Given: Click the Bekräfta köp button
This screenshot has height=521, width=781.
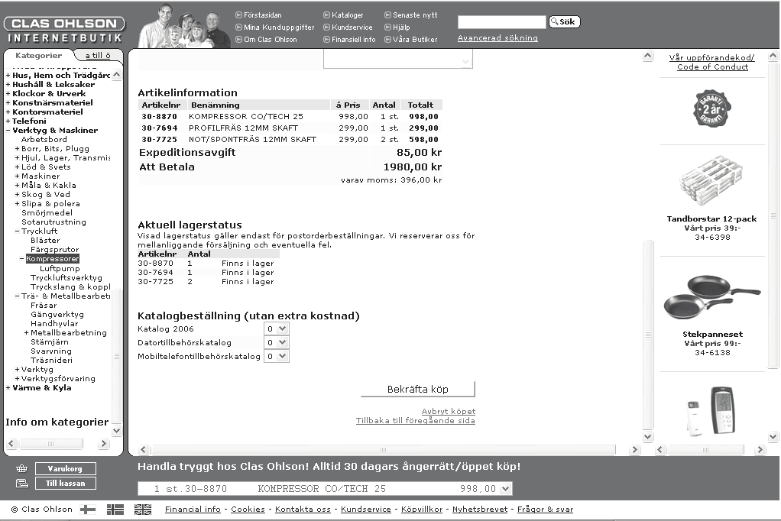Looking at the screenshot, I should click(418, 389).
